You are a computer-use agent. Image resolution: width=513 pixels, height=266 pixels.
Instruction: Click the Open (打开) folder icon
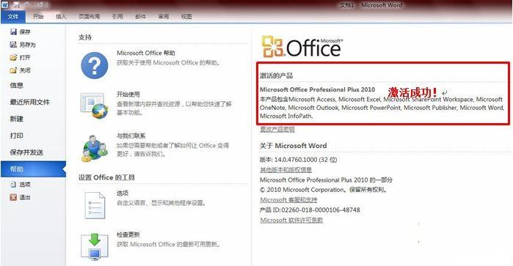click(13, 57)
